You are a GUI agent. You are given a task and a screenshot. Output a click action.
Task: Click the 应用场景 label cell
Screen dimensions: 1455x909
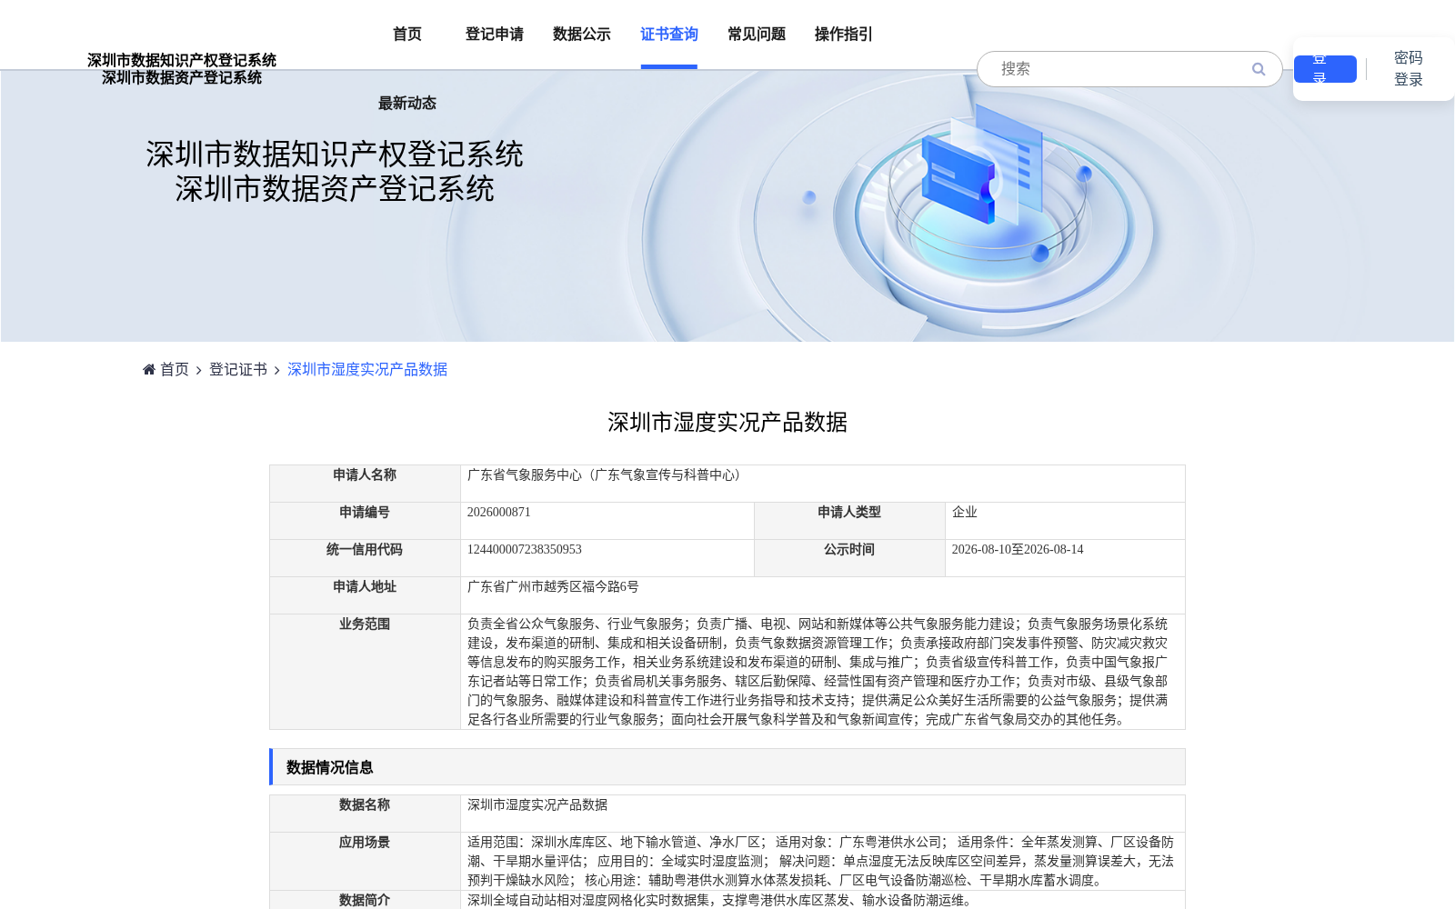click(x=365, y=861)
